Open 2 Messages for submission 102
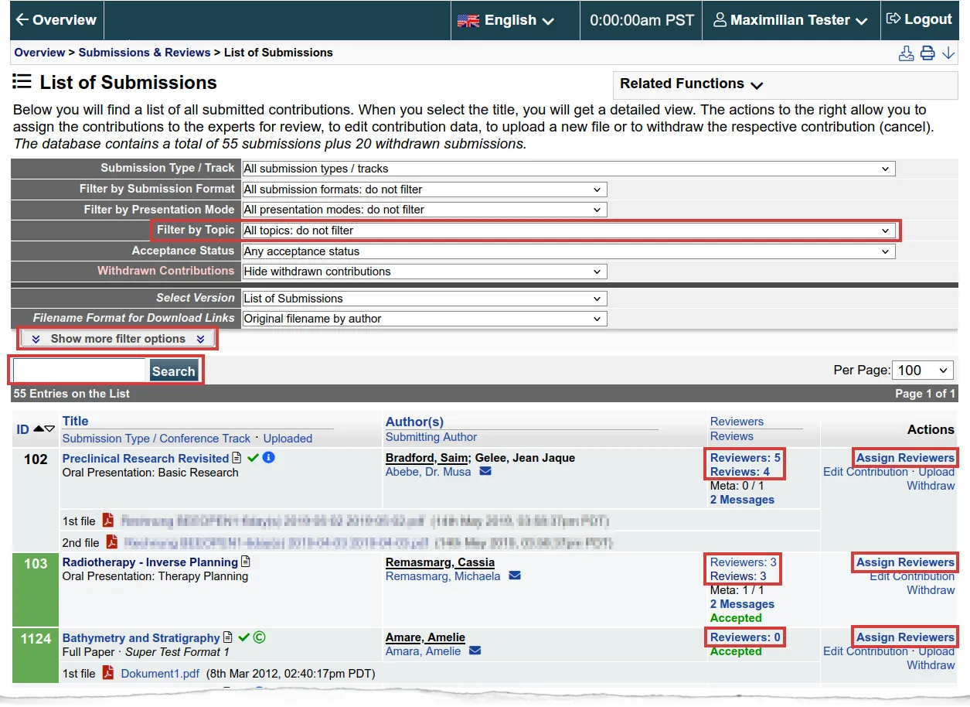970x707 pixels. [x=742, y=500]
